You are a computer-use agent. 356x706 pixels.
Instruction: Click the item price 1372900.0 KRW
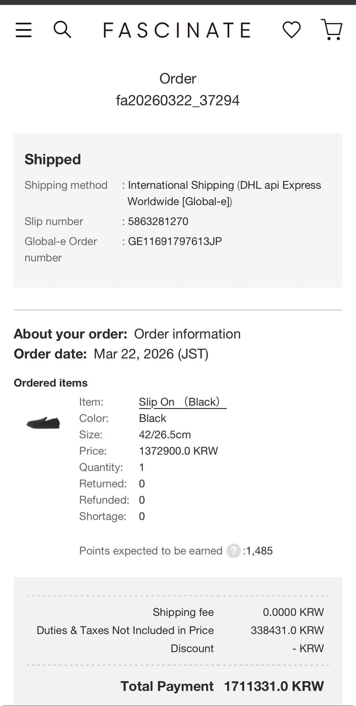(178, 451)
